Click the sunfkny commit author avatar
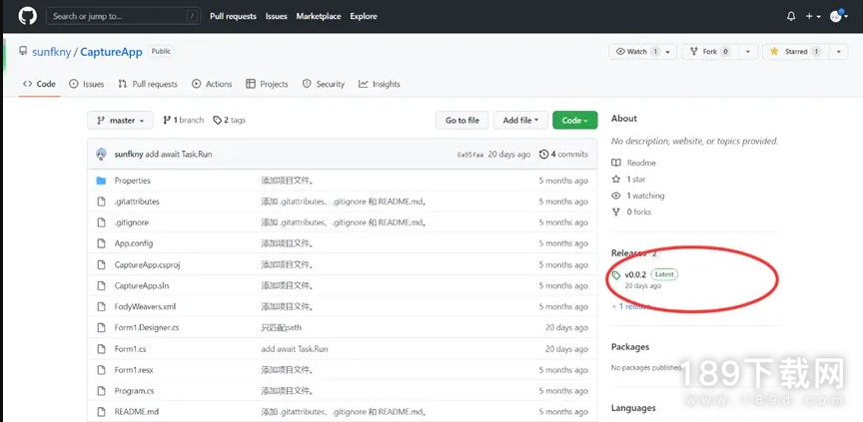Screen dimensions: 863x422 (101, 155)
